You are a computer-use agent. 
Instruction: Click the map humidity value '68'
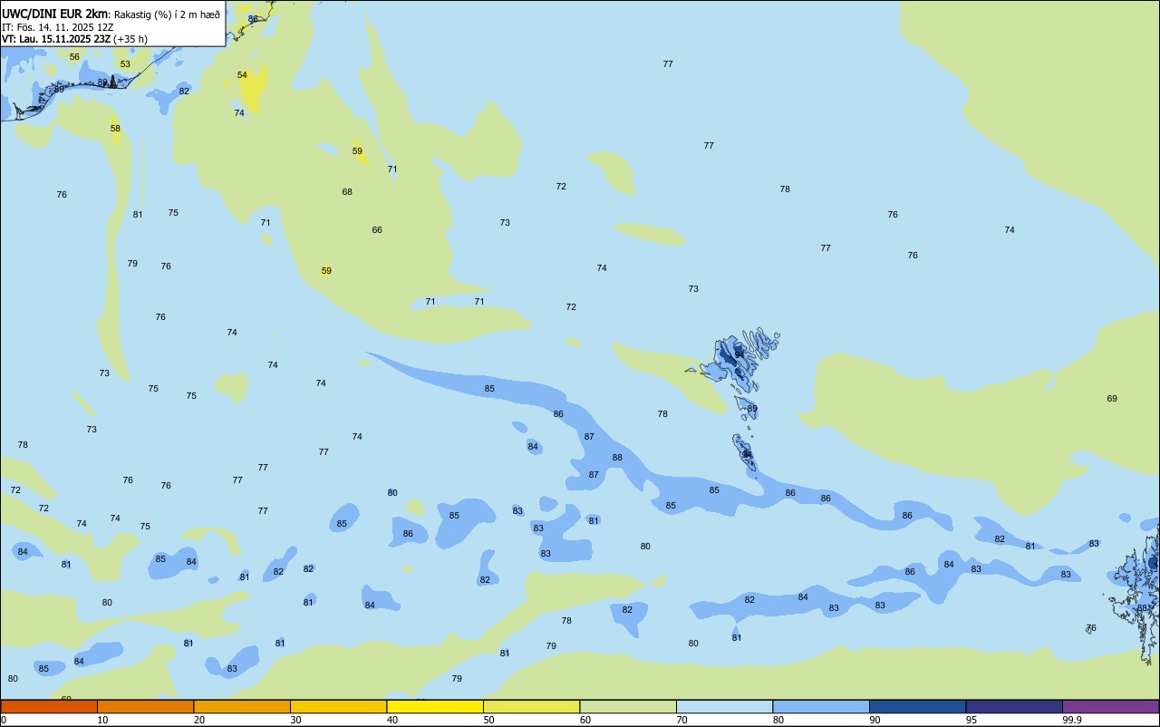click(x=347, y=192)
